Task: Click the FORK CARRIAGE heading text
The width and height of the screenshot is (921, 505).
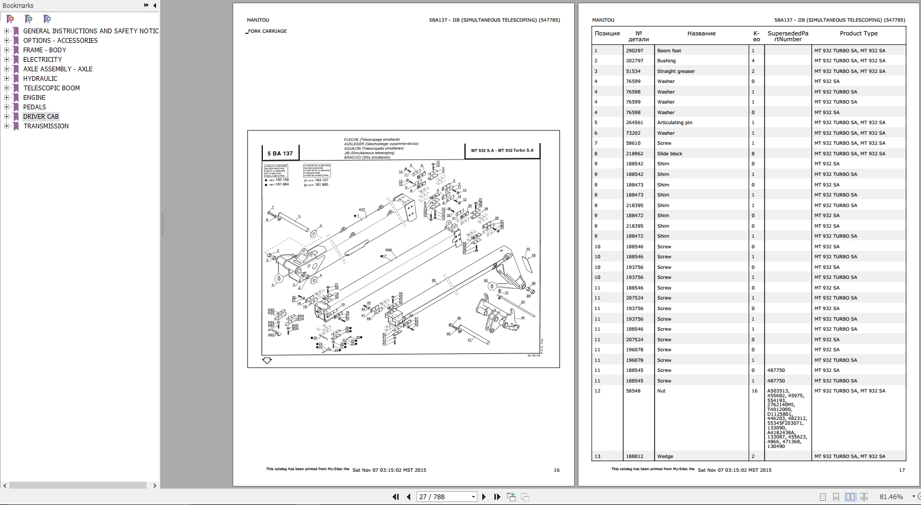Action: (x=268, y=31)
